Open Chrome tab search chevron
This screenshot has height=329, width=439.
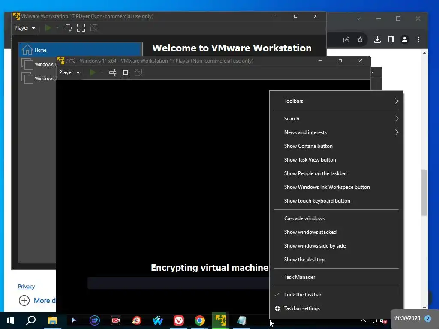click(x=359, y=18)
